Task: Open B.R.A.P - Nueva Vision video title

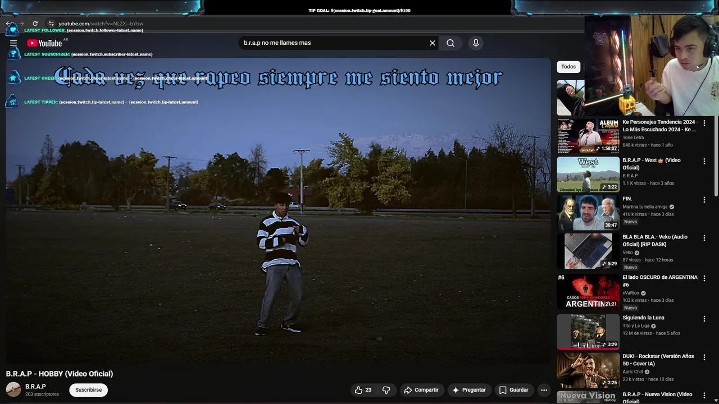Action: pos(657,397)
